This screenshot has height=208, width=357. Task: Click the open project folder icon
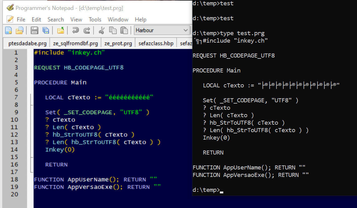[x=61, y=30]
